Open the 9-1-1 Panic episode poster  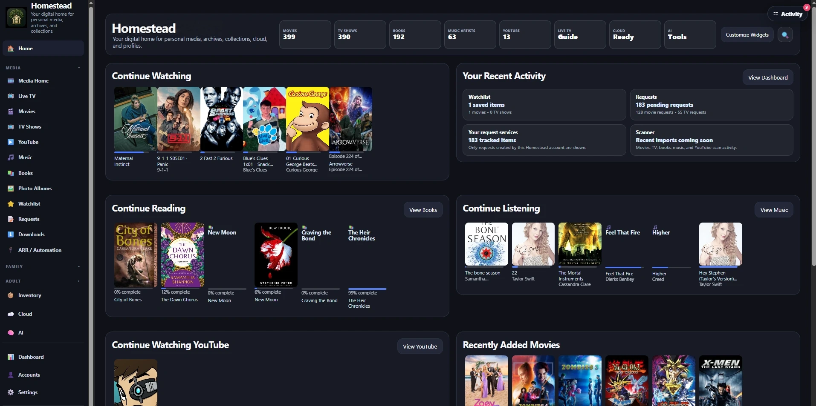click(x=179, y=119)
